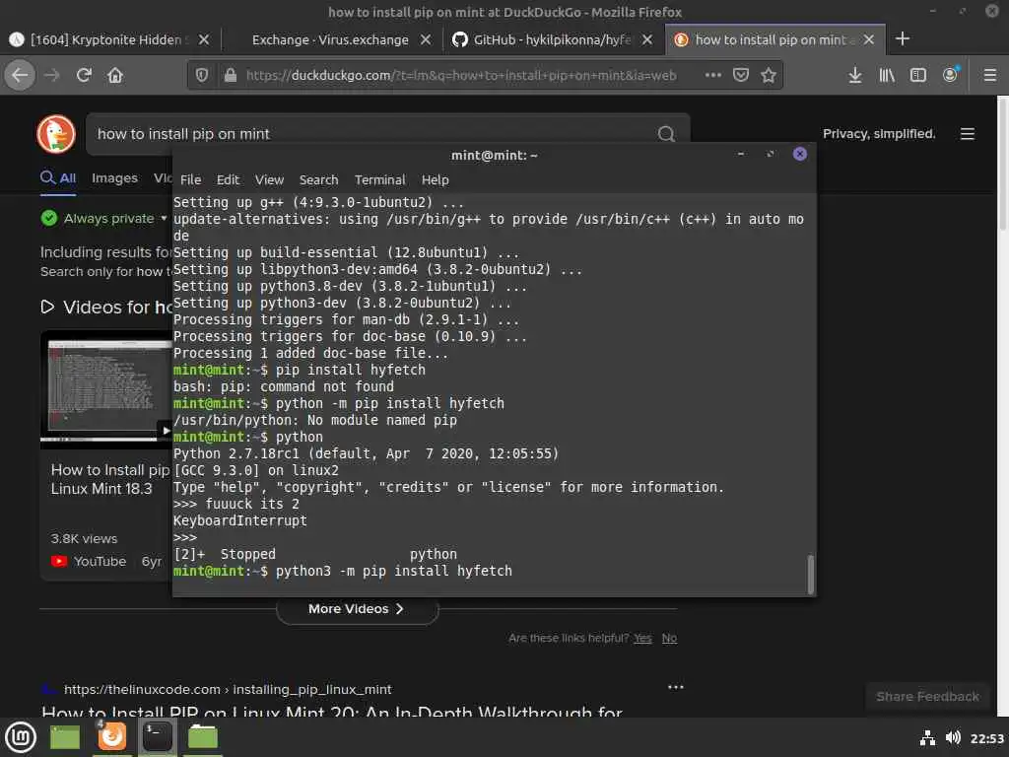
Task: Open DuckDuckGo side menu hamburger
Action: pos(968,134)
